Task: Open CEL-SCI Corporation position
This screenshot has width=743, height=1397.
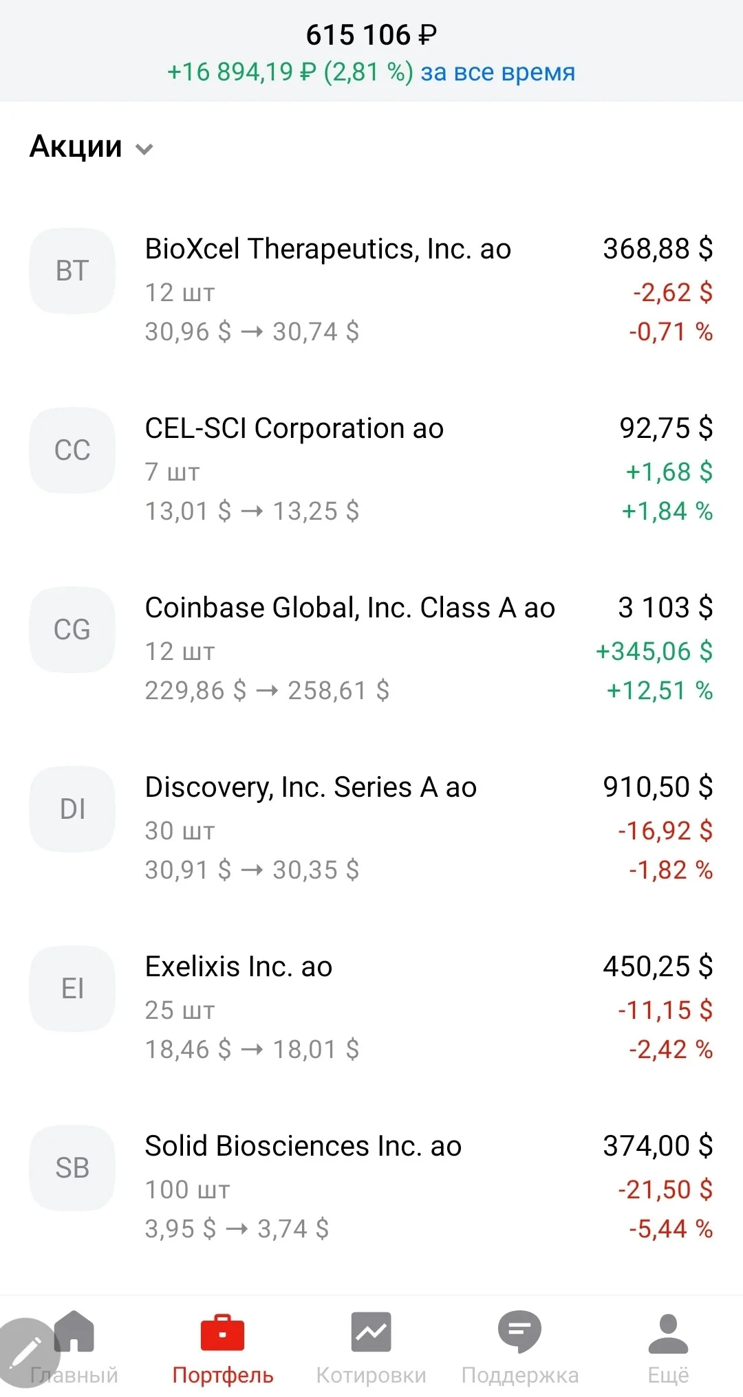Action: pyautogui.click(x=371, y=470)
